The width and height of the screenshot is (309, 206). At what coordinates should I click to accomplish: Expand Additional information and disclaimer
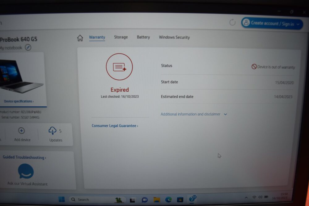pyautogui.click(x=194, y=114)
